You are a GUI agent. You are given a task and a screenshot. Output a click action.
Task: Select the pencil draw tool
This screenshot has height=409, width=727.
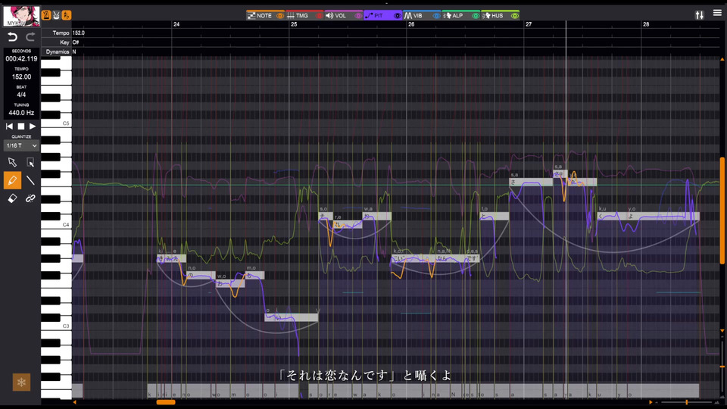(13, 180)
